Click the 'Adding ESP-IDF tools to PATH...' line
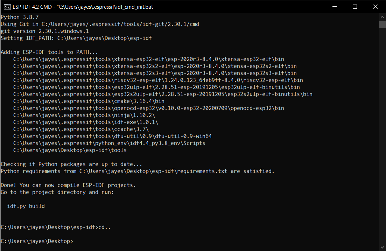This screenshot has width=386, height=251. [49, 52]
